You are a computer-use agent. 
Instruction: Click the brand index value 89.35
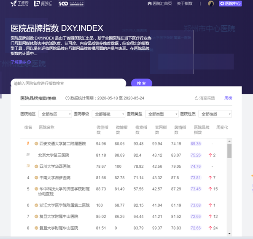coord(196,144)
